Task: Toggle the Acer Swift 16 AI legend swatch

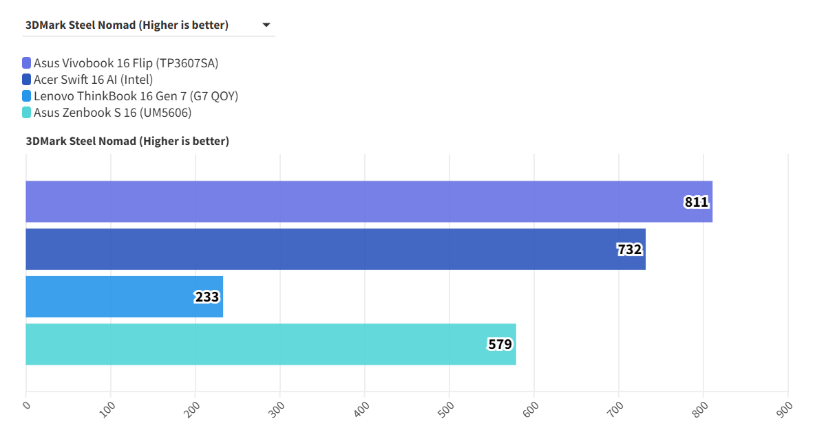Action: coord(27,80)
